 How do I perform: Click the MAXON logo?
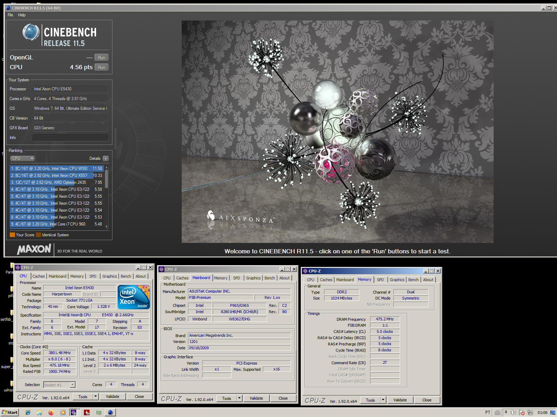pos(34,249)
